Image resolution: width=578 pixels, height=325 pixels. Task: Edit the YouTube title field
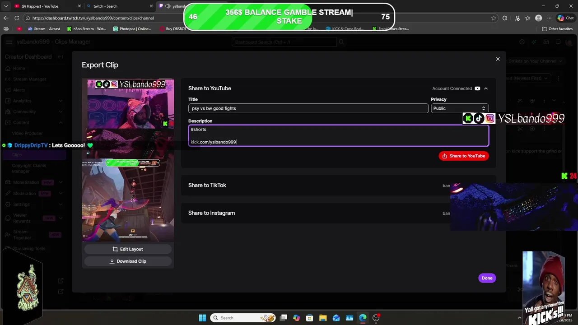click(x=308, y=108)
